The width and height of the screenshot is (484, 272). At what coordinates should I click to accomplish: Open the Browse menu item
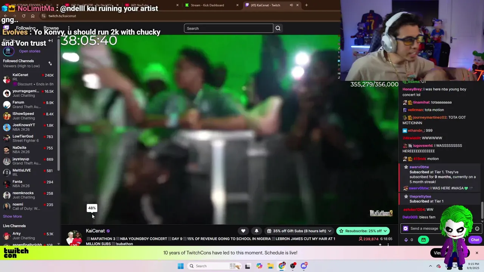click(51, 28)
